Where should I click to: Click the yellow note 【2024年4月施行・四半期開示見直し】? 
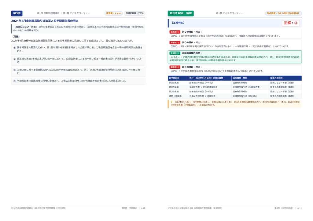point(235,103)
